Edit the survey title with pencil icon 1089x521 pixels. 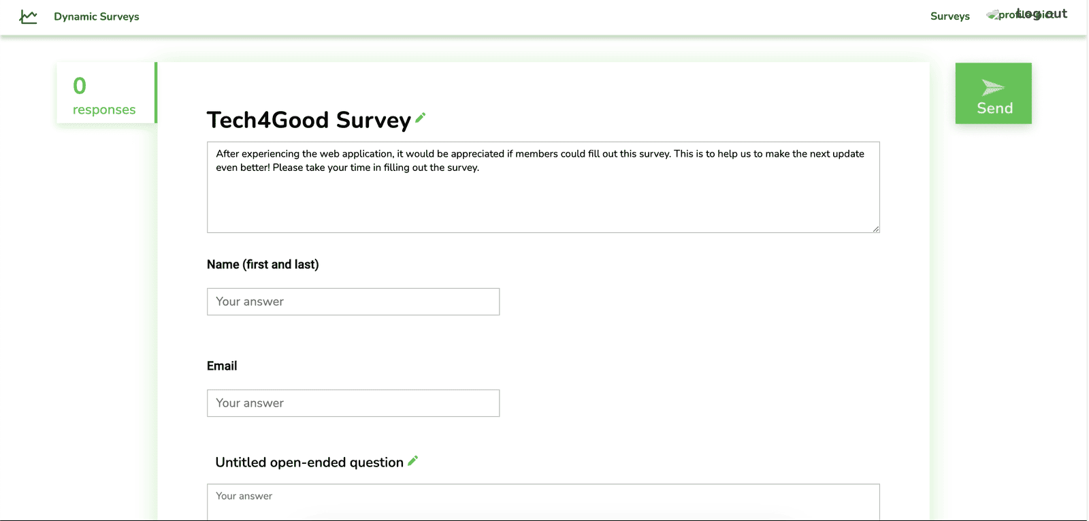pos(421,117)
